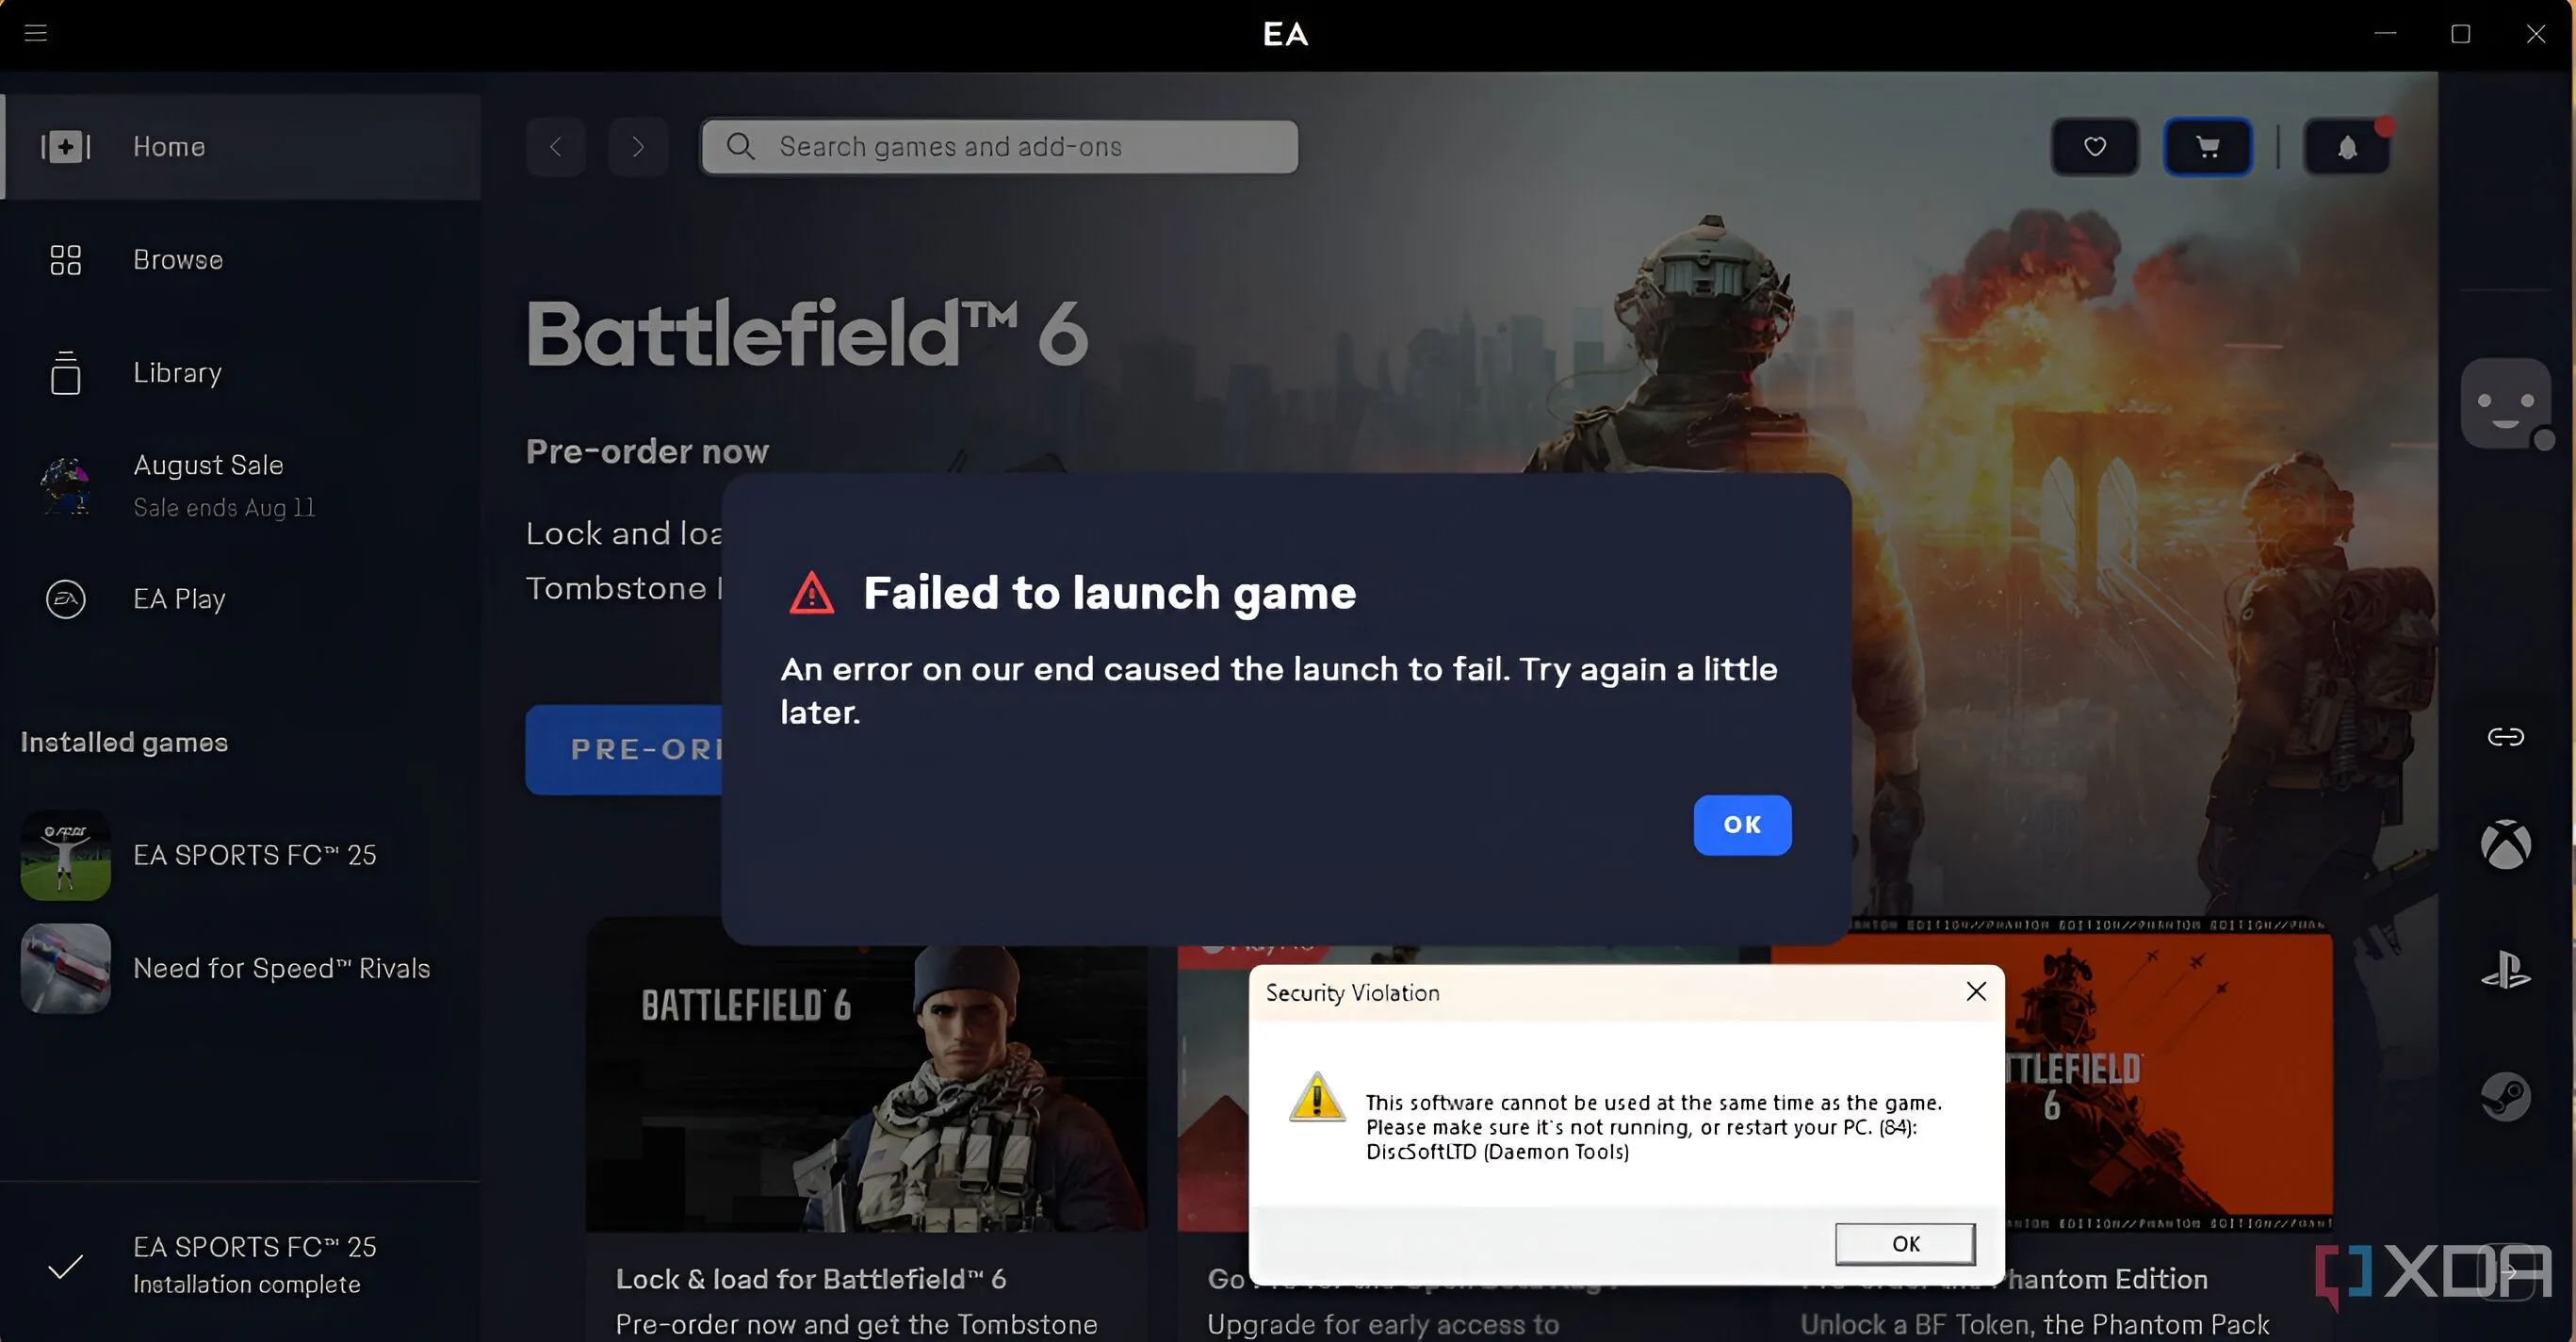
Task: Open notifications bell
Action: [2347, 147]
